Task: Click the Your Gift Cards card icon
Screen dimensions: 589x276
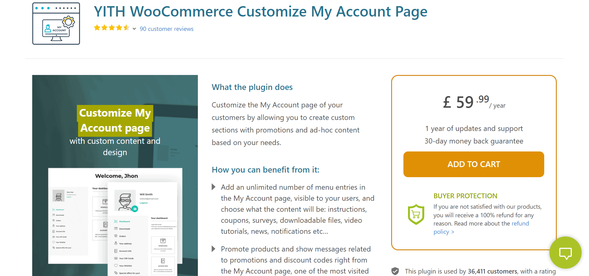Action: click(116, 258)
